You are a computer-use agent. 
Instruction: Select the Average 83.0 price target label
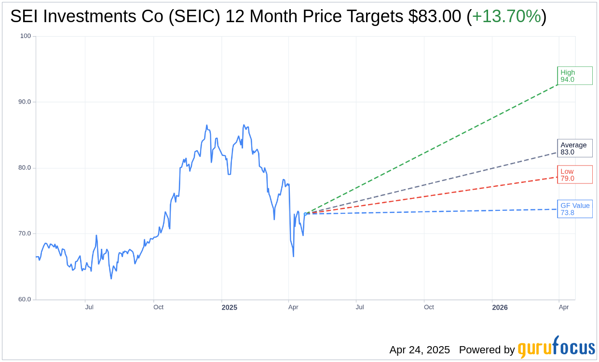(574, 148)
